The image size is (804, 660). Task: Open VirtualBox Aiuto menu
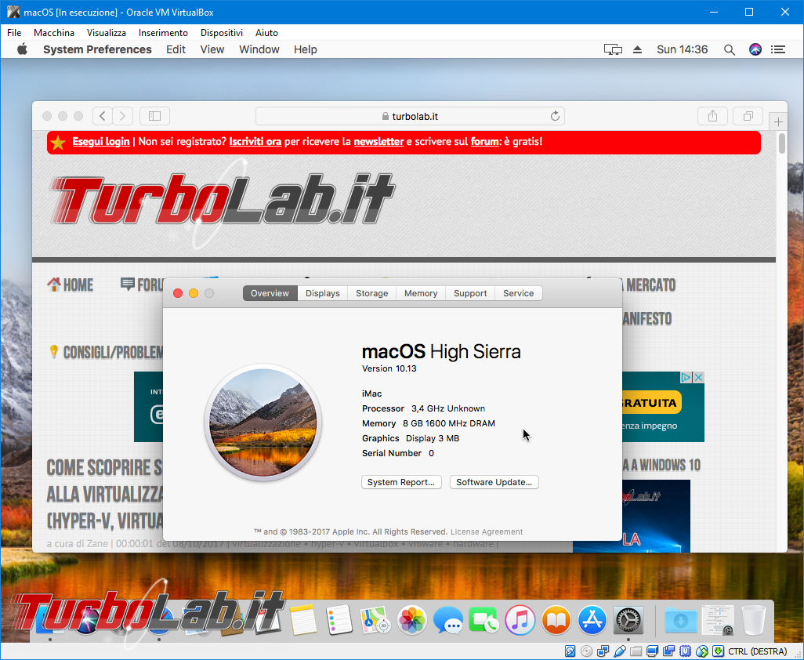(x=266, y=32)
